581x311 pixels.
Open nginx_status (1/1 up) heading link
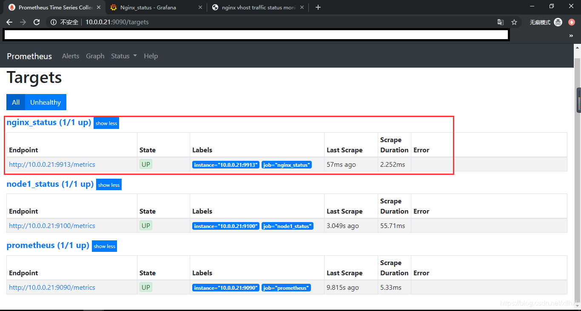pyautogui.click(x=49, y=123)
